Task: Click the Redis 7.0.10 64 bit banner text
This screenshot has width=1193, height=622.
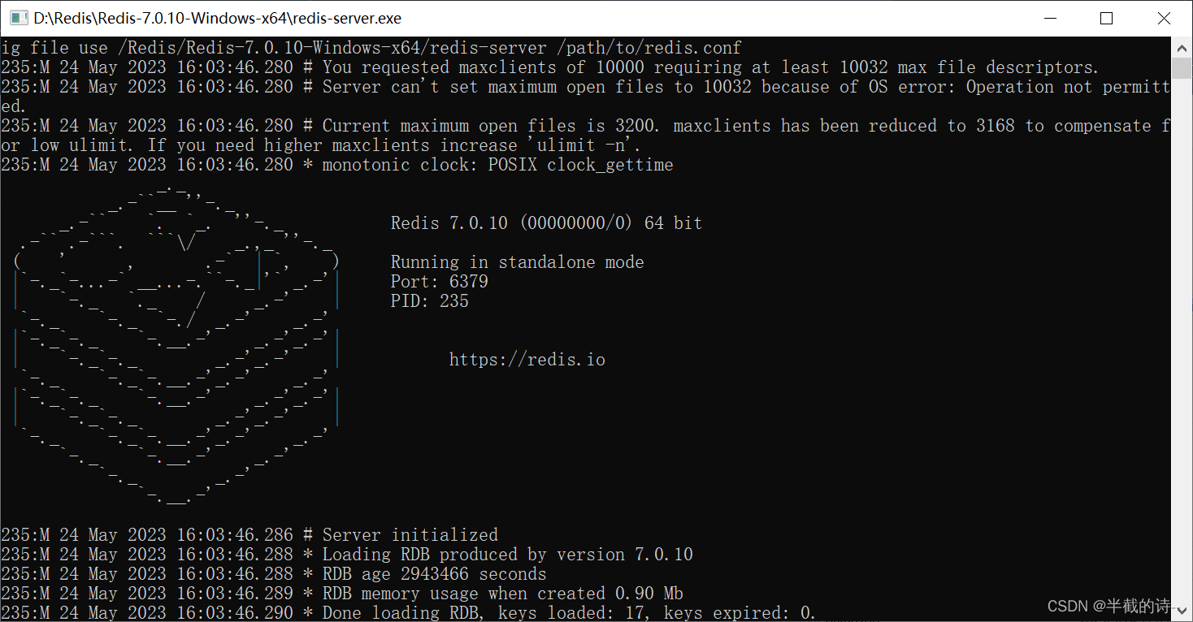Action: 545,222
